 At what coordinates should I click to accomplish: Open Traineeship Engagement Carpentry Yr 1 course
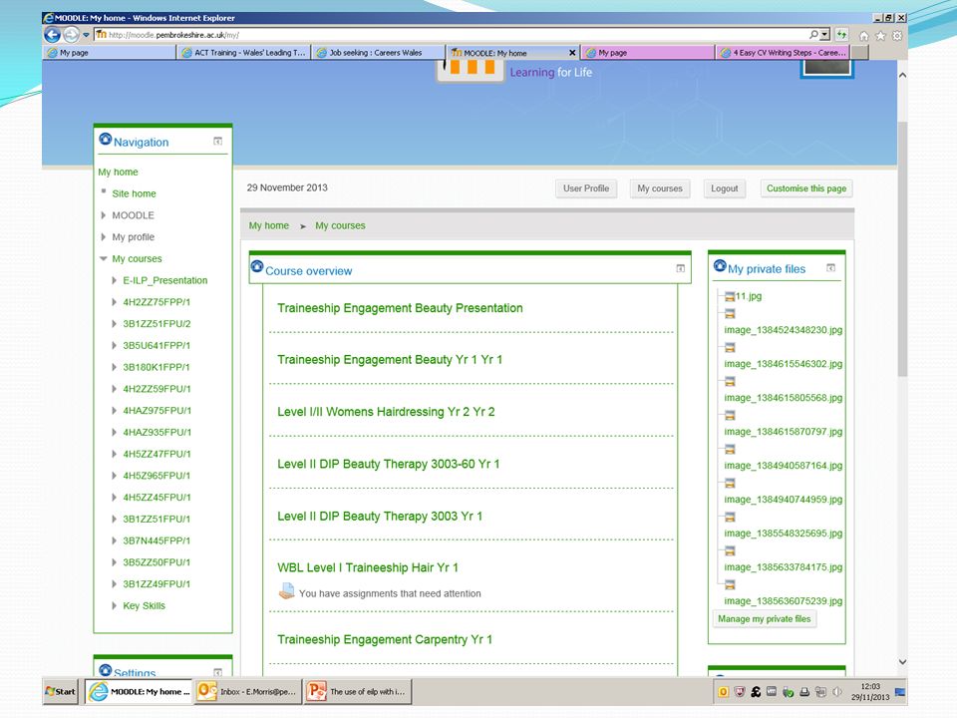[x=385, y=640]
